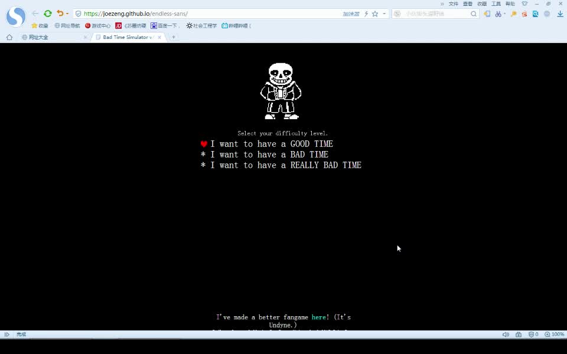Image resolution: width=567 pixels, height=354 pixels.
Task: Open the 百度一下 bookmark
Action: [x=165, y=25]
